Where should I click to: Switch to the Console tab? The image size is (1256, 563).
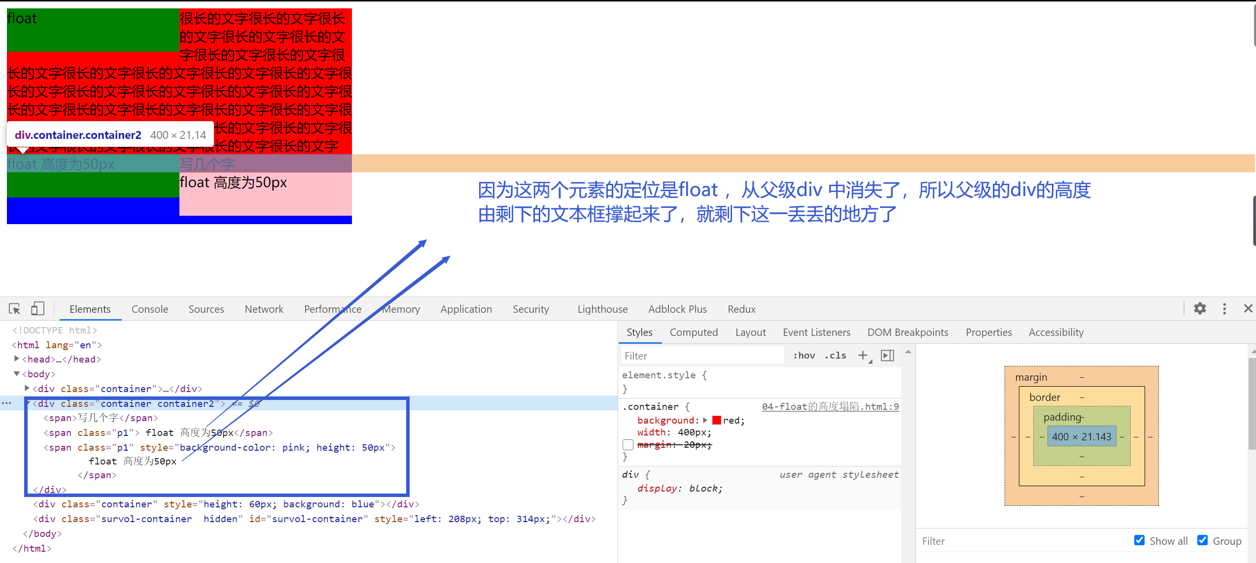150,309
